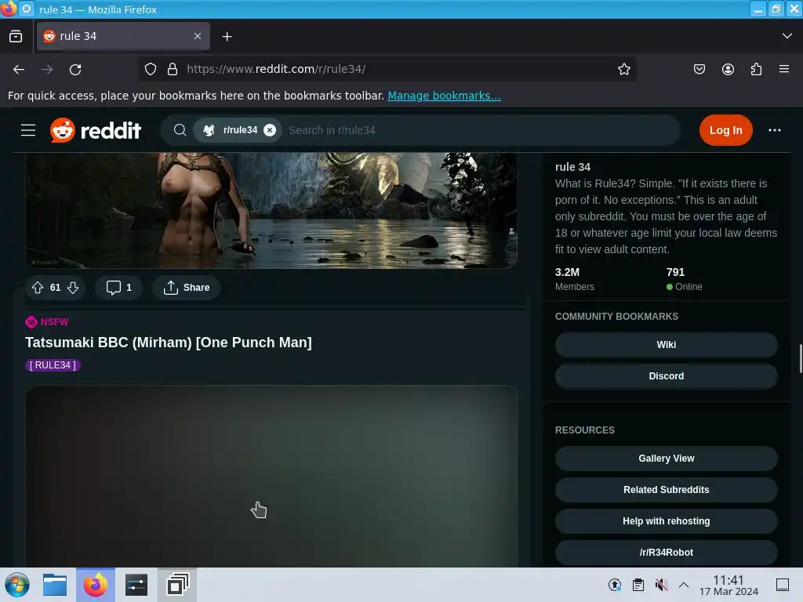Open the three-dot options menu
The height and width of the screenshot is (602, 803).
tap(774, 130)
